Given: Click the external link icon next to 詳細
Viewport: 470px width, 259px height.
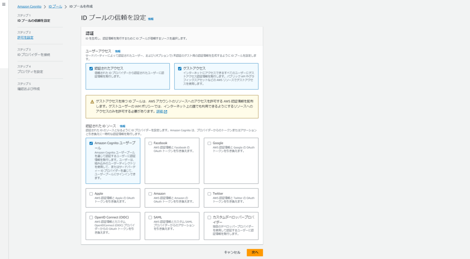Looking at the screenshot, I should point(165,112).
